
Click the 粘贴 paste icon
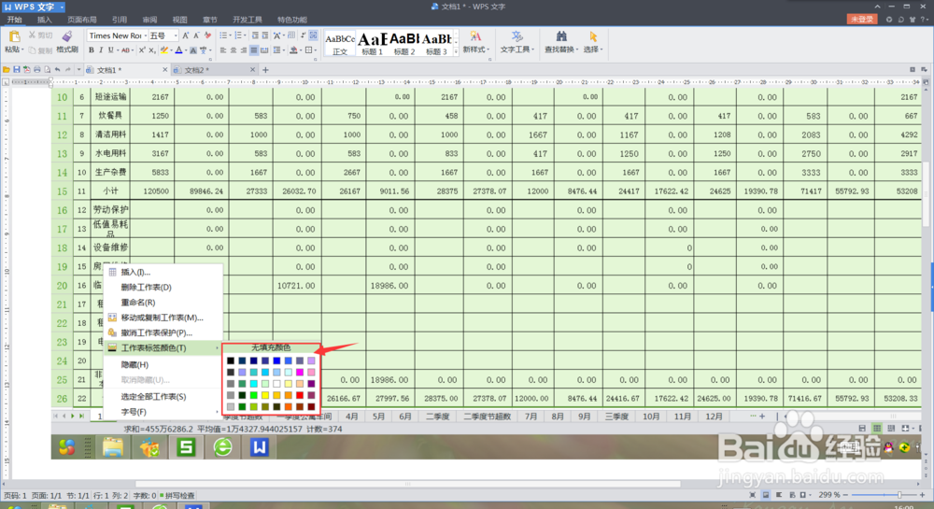click(x=14, y=37)
